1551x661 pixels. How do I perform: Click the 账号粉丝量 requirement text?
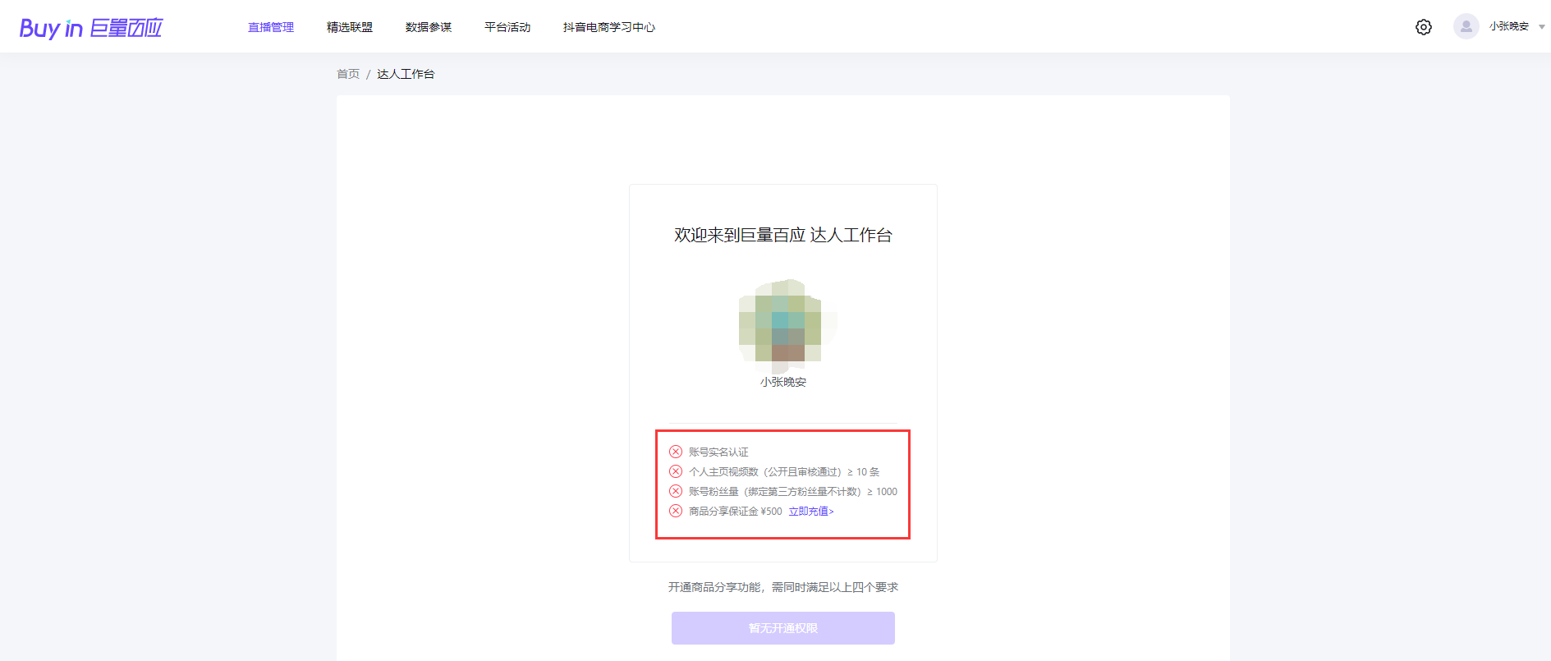coord(793,492)
